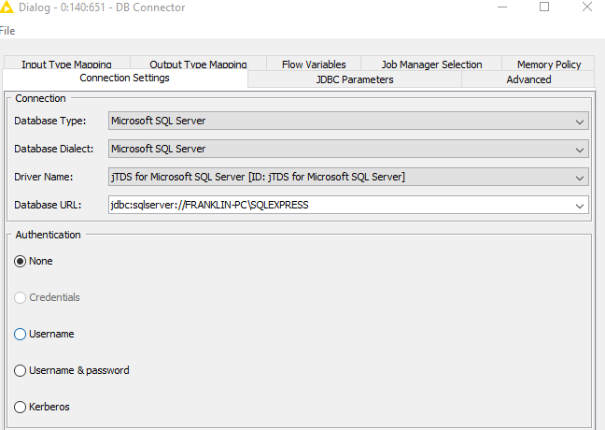Viewport: 605px width, 430px height.
Task: Open the Flow Variables tab
Action: point(314,64)
